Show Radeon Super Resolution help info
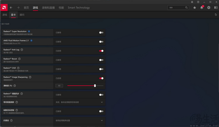The height and width of the screenshot is (127, 219). pos(29,31)
